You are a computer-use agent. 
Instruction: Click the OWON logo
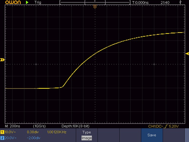[x=13, y=2]
